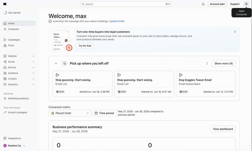Click the Draft badge on Dog Goggles card
Viewport: 252px width, 151px height.
(x=183, y=92)
